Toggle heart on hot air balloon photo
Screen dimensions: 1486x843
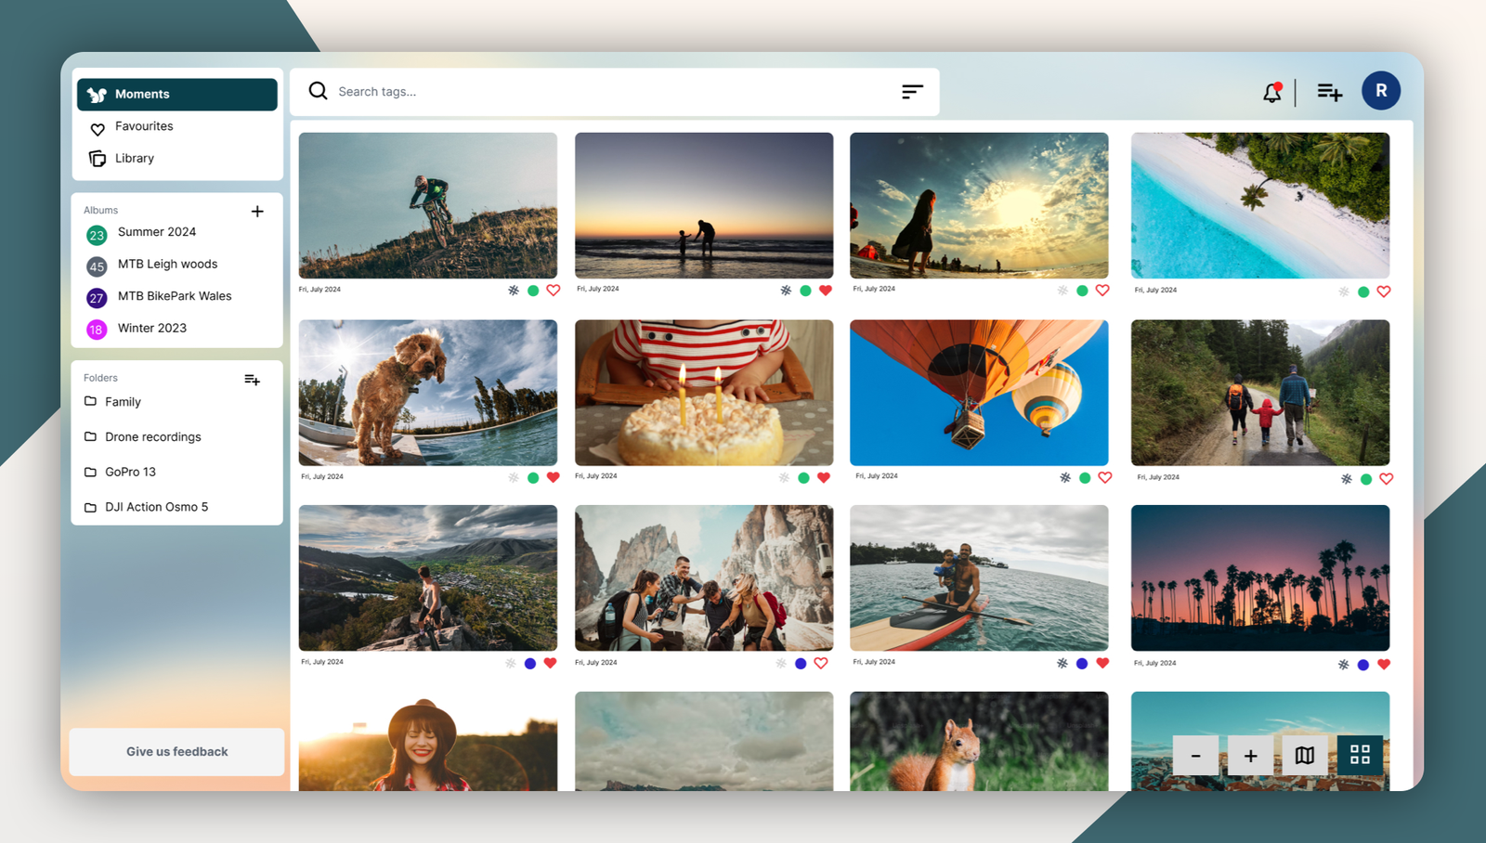[x=1104, y=478]
